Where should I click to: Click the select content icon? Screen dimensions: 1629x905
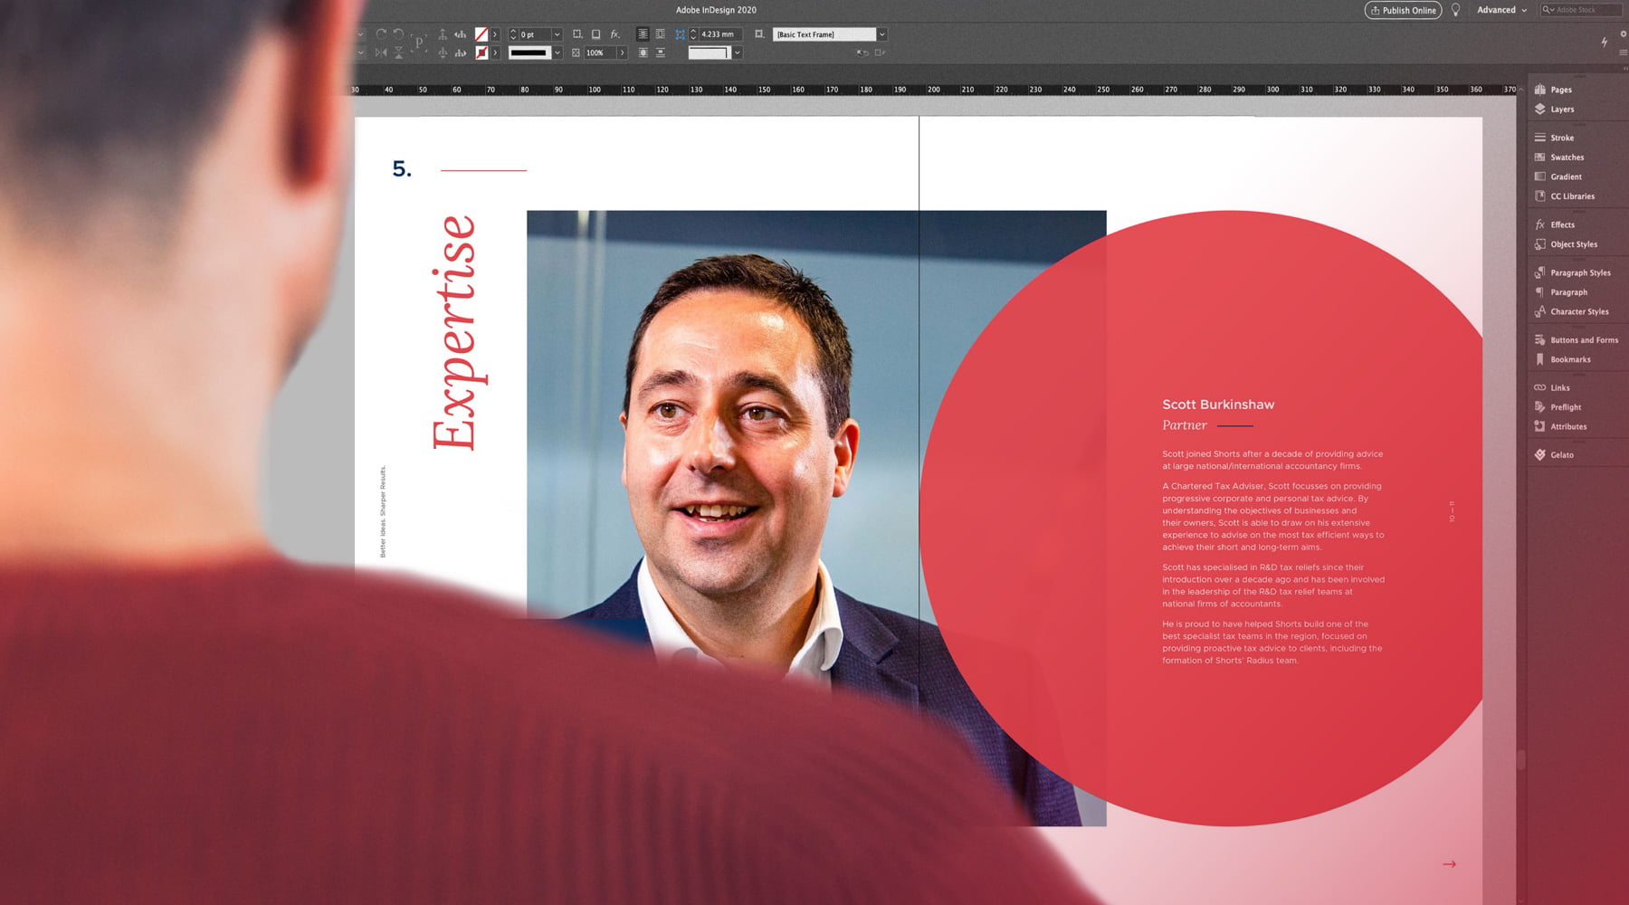pos(443,52)
